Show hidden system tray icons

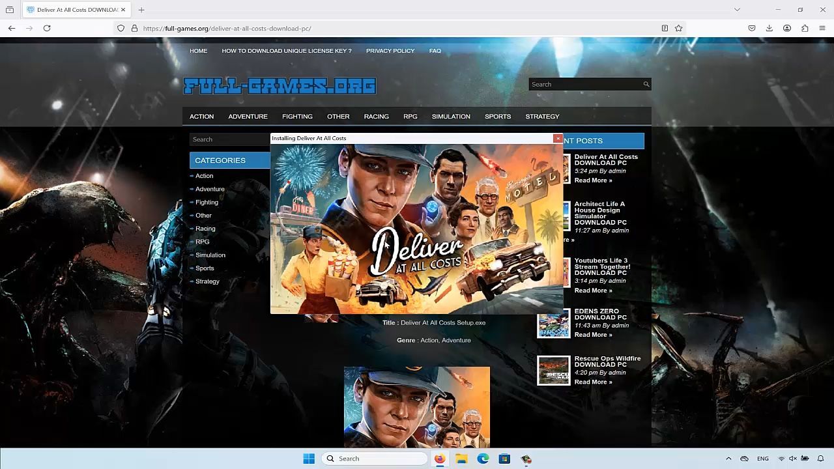728,459
